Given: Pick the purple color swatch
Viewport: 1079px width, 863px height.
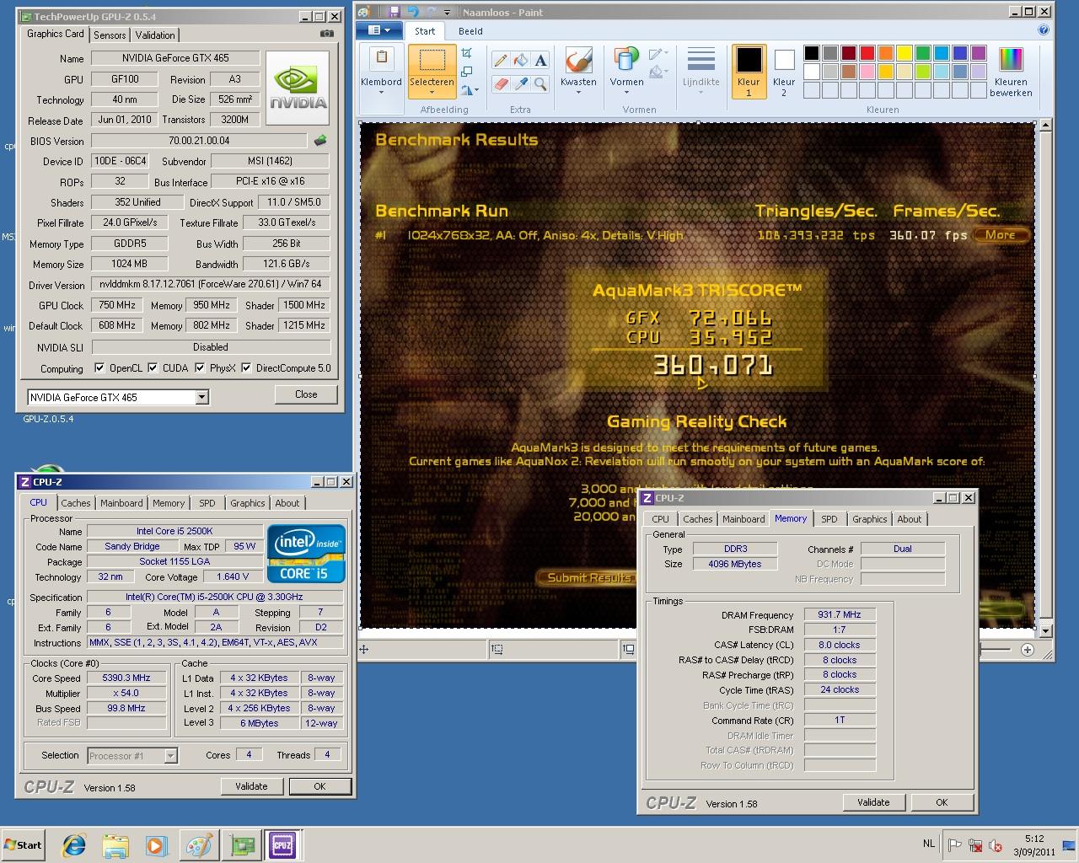Looking at the screenshot, I should [x=979, y=53].
